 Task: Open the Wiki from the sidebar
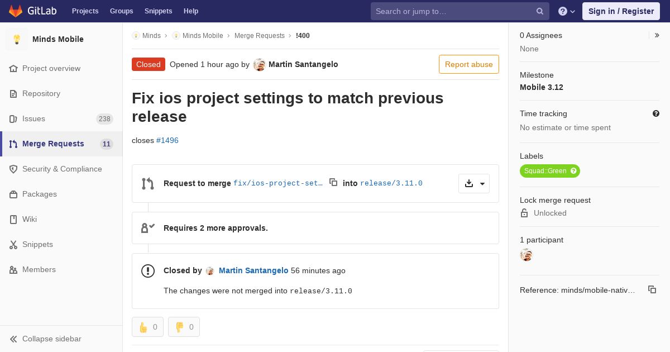[30, 219]
